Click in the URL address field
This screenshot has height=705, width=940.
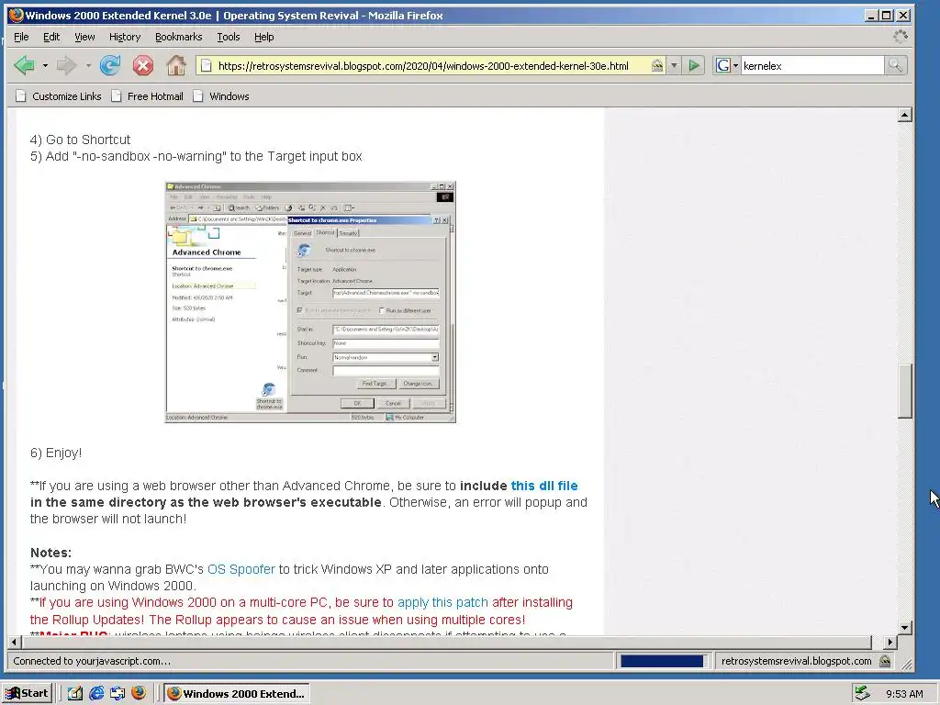tap(423, 65)
